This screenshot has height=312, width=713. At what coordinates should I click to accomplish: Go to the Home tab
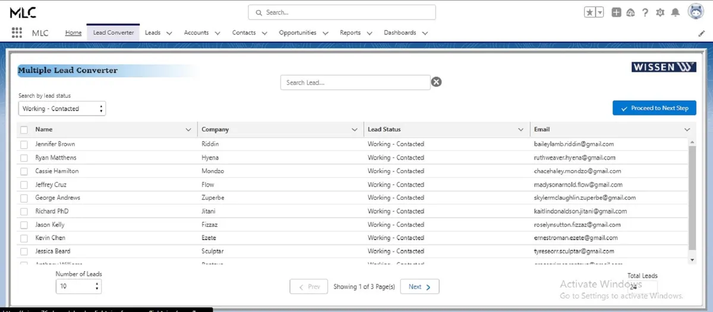pyautogui.click(x=73, y=33)
